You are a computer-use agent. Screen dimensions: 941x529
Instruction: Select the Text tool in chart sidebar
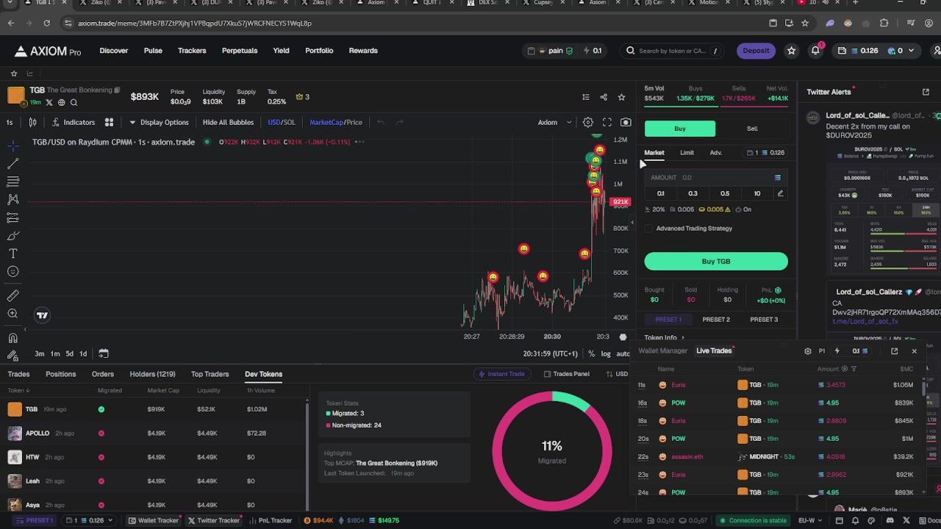coord(12,253)
